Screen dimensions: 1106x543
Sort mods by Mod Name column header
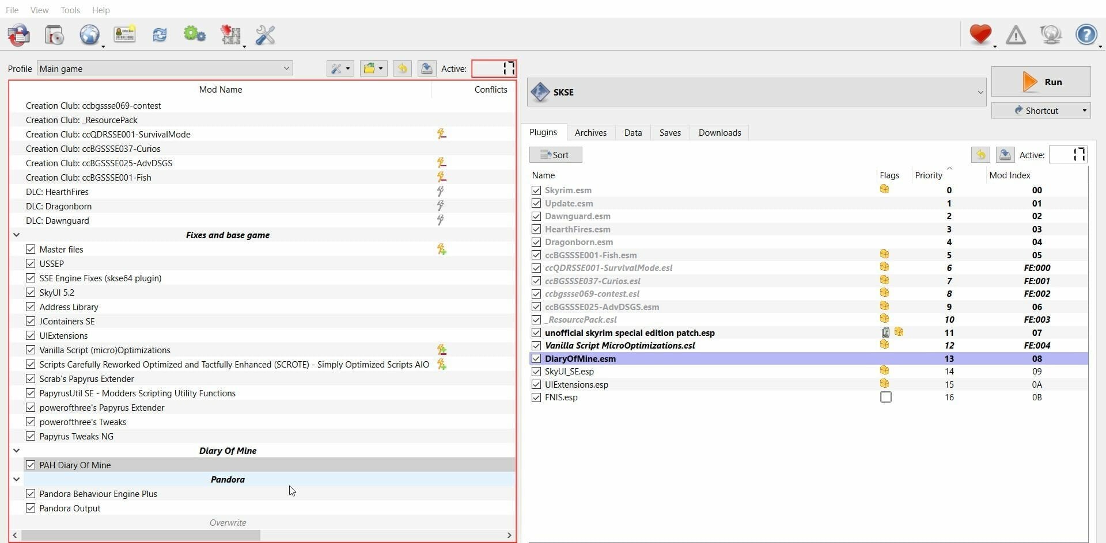pos(221,89)
